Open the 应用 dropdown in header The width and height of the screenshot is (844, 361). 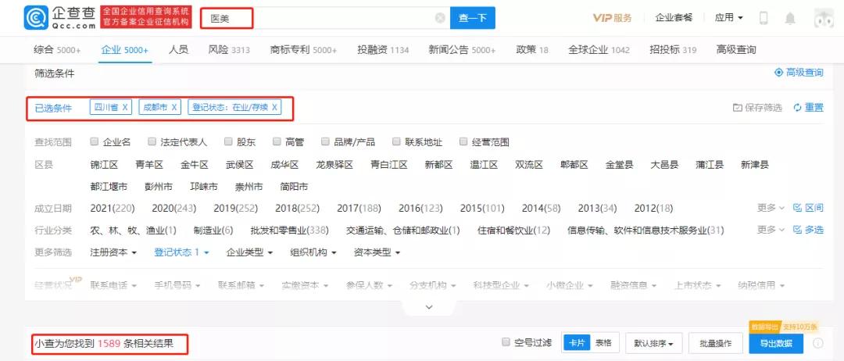tap(729, 18)
